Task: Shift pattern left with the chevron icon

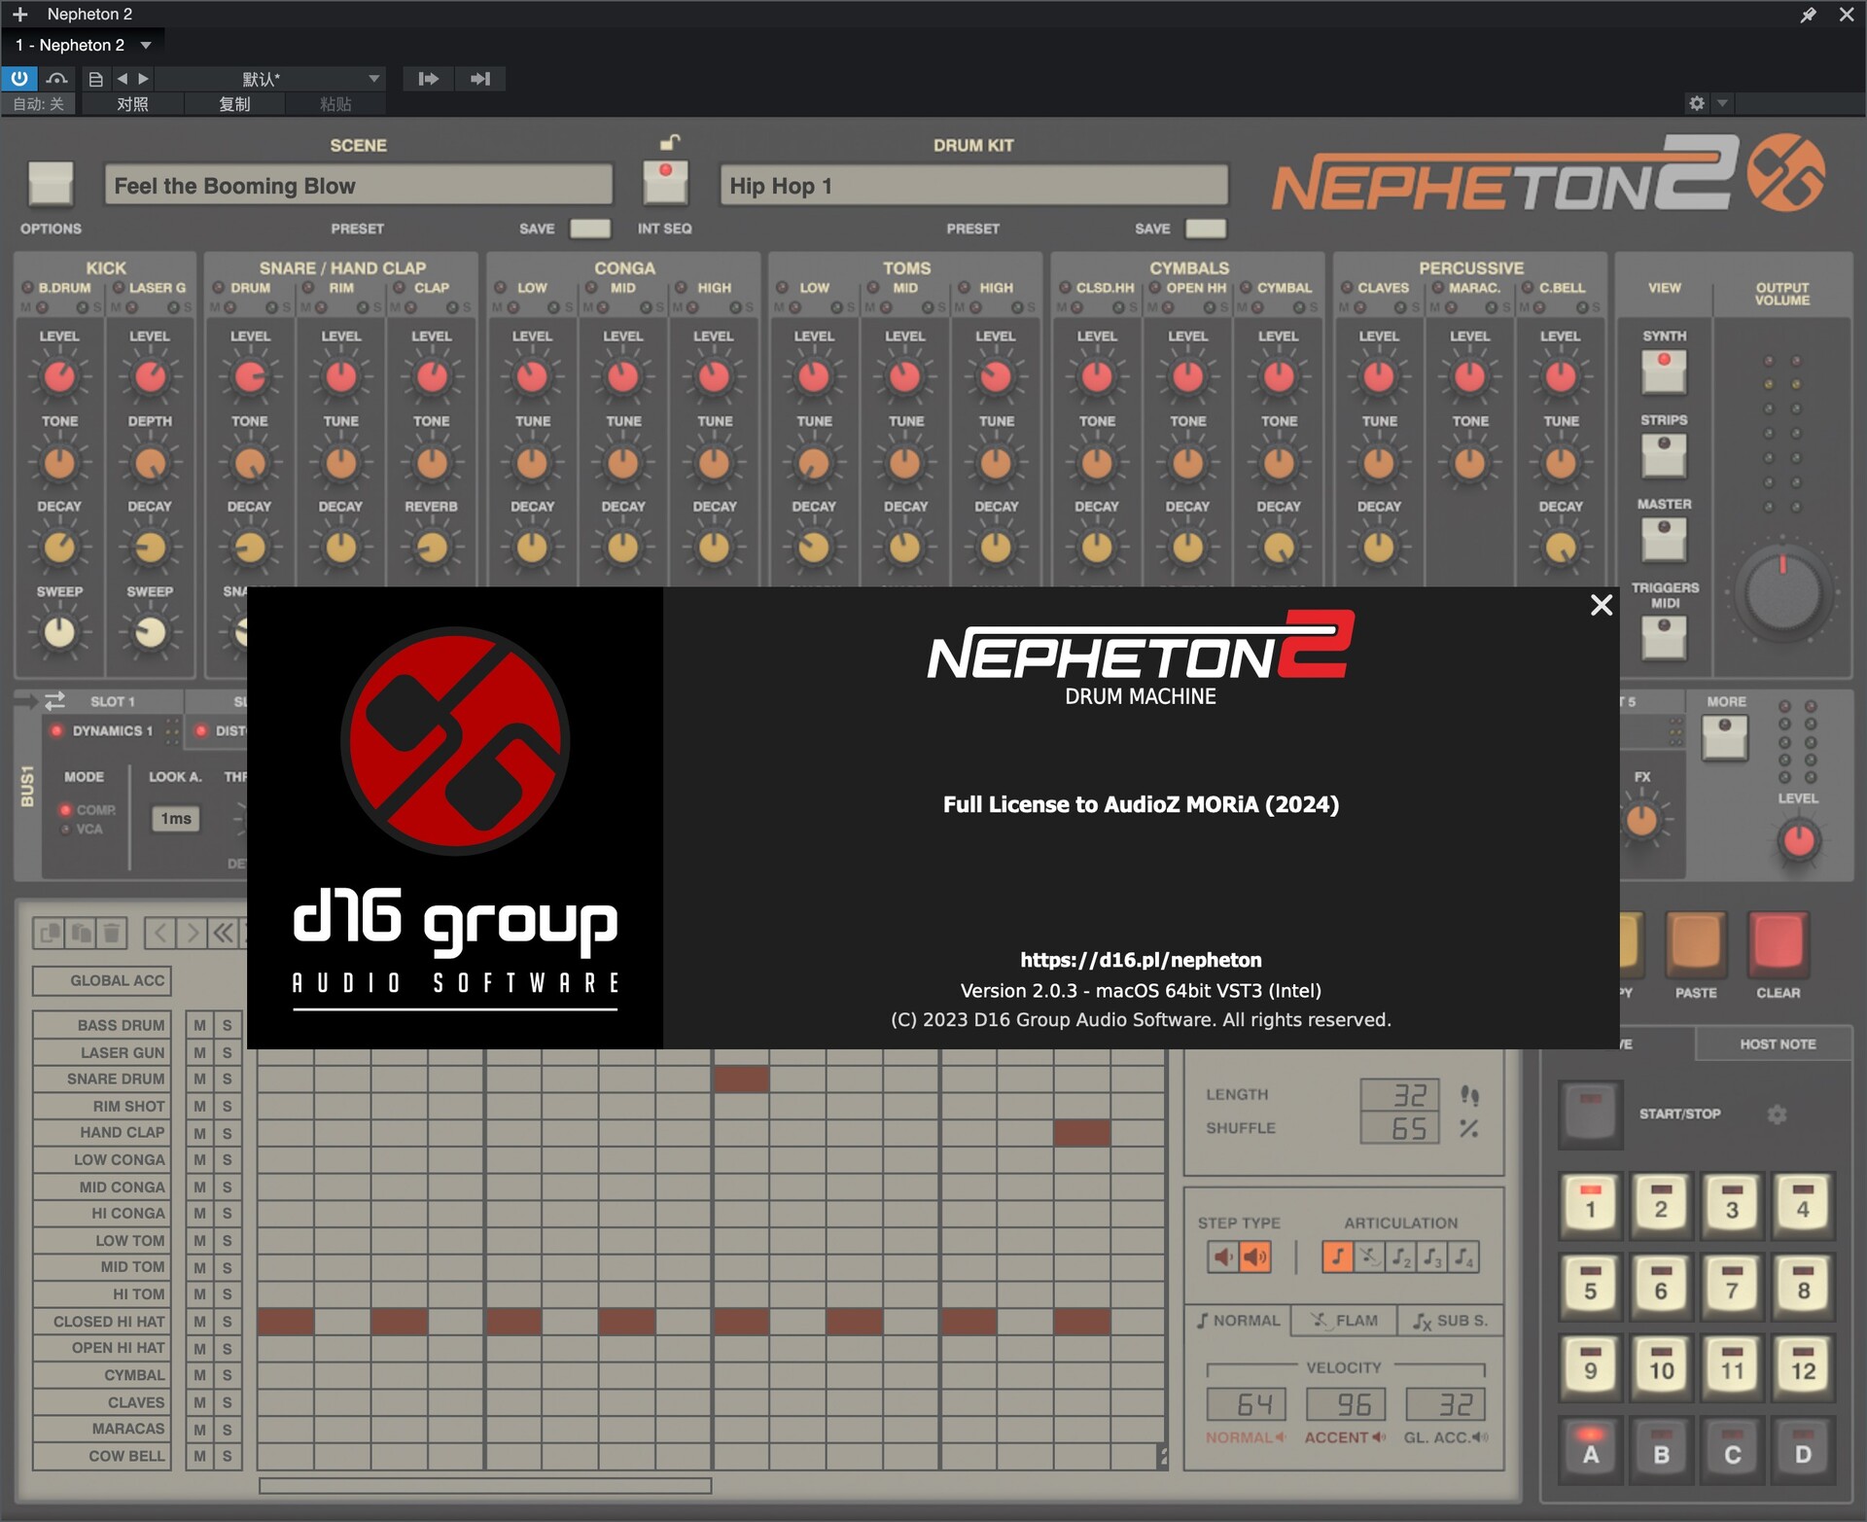Action: [160, 934]
